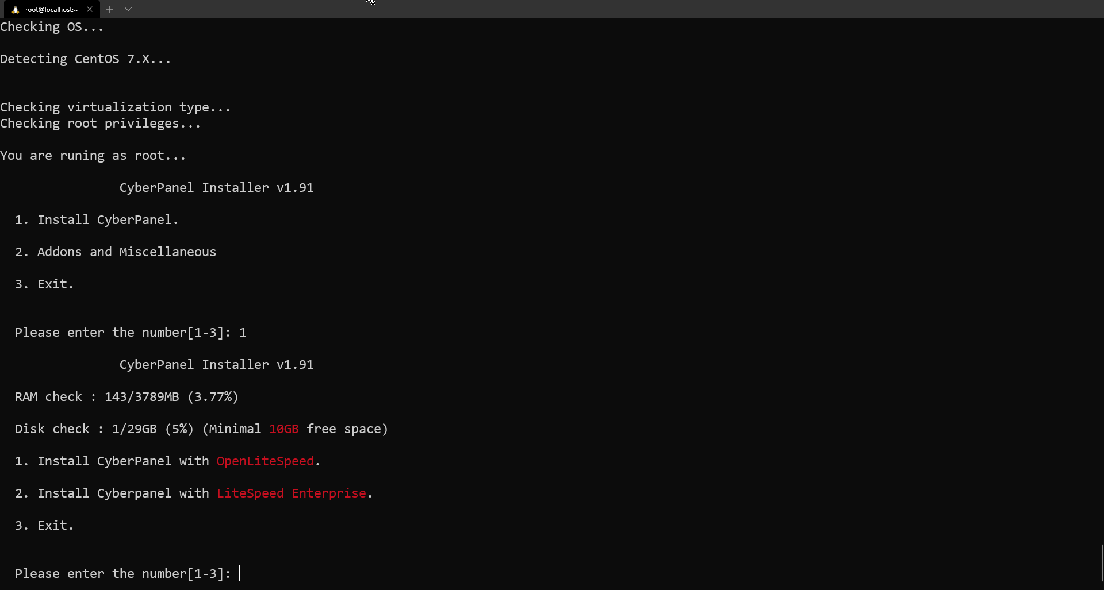The image size is (1104, 590).
Task: Click the red 10GB disk requirement
Action: click(x=283, y=429)
